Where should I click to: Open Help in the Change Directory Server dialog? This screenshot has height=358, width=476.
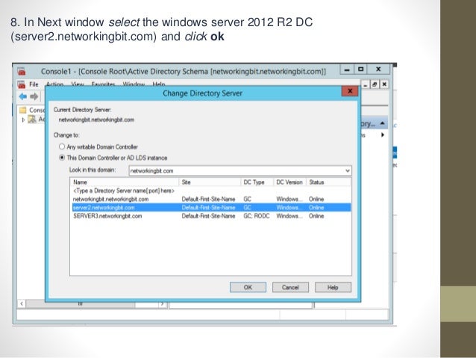click(333, 287)
